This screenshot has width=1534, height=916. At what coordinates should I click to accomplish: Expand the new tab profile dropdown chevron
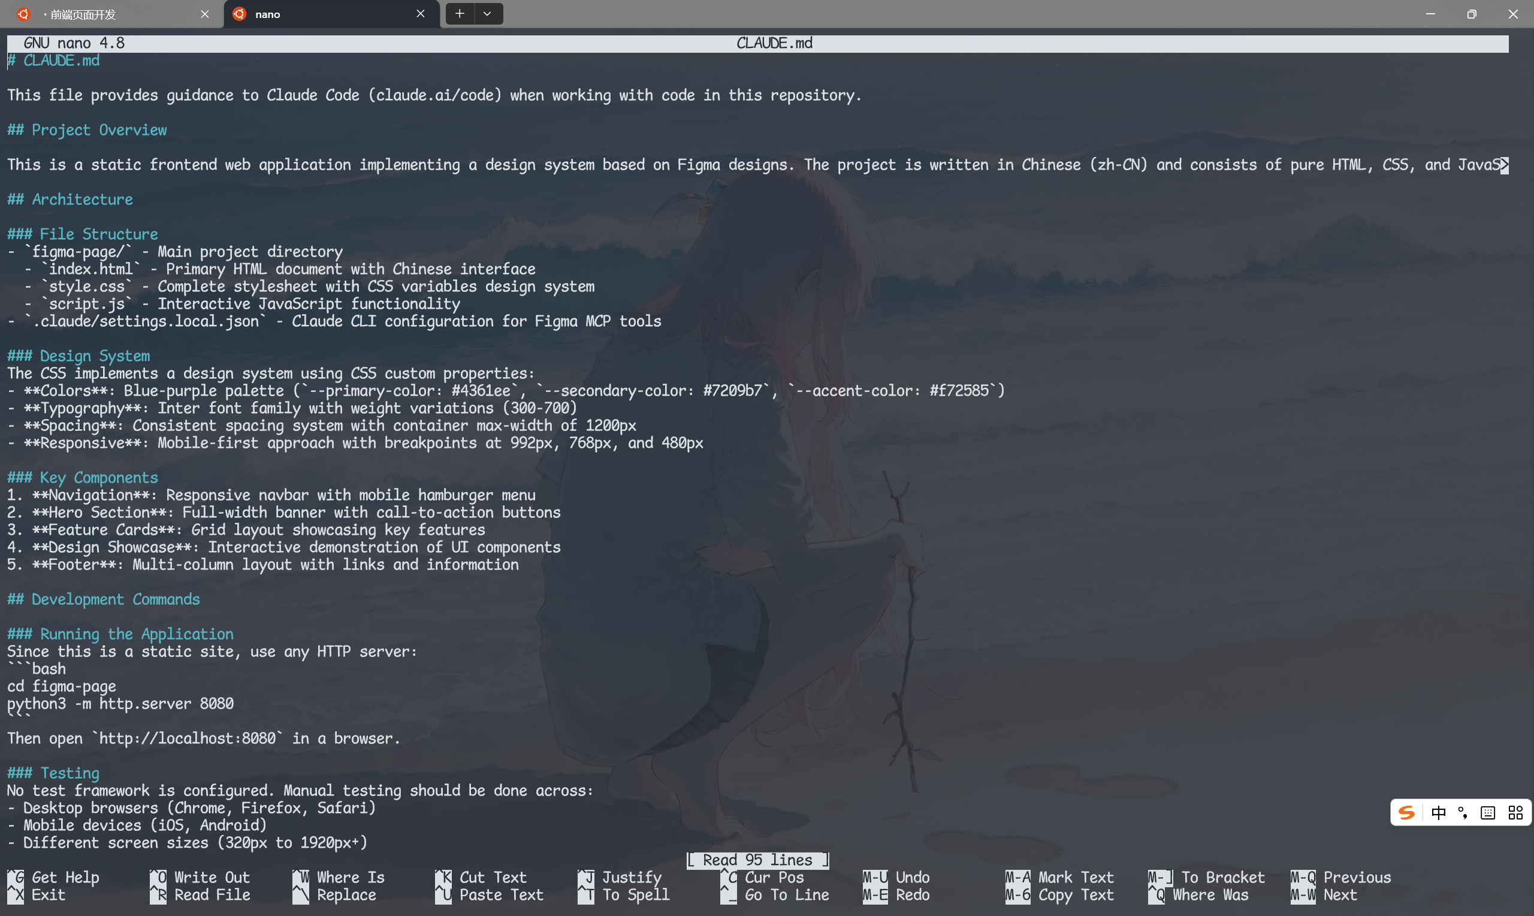(x=487, y=14)
